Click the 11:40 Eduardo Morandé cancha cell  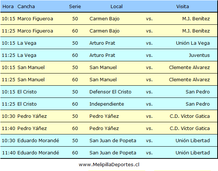click(x=38, y=153)
